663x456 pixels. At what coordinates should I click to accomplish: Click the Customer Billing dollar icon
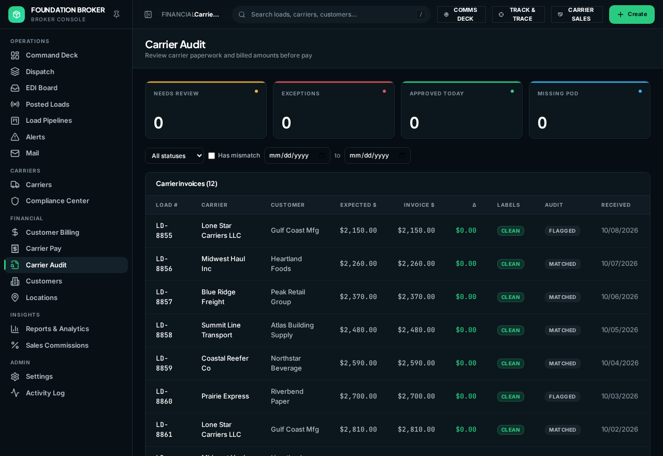coord(15,232)
